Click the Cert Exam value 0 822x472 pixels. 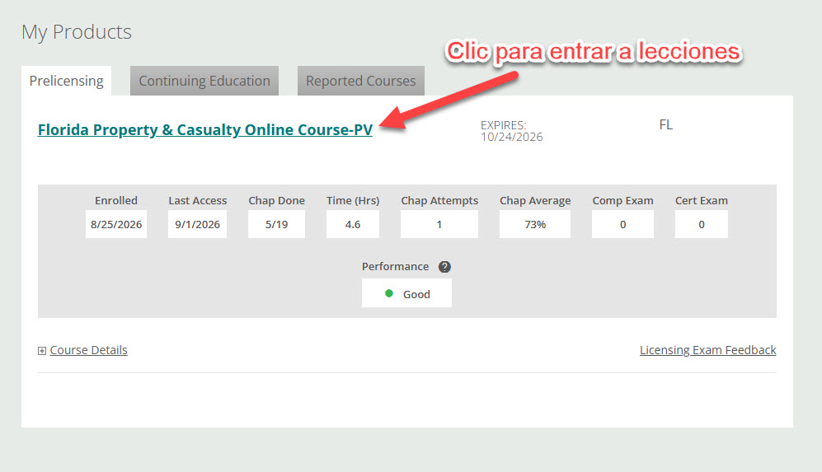[x=702, y=224]
